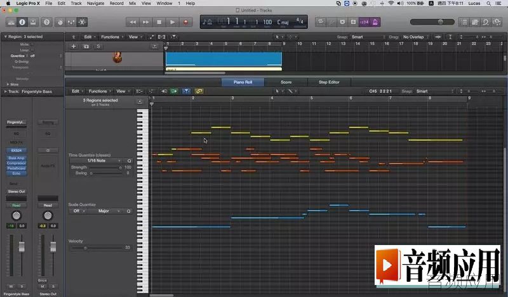Open Piano Roll View menu

tap(123, 91)
